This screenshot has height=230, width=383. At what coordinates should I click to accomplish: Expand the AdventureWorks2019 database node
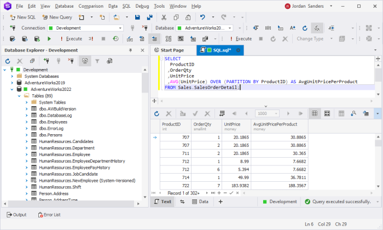pyautogui.click(x=12, y=82)
